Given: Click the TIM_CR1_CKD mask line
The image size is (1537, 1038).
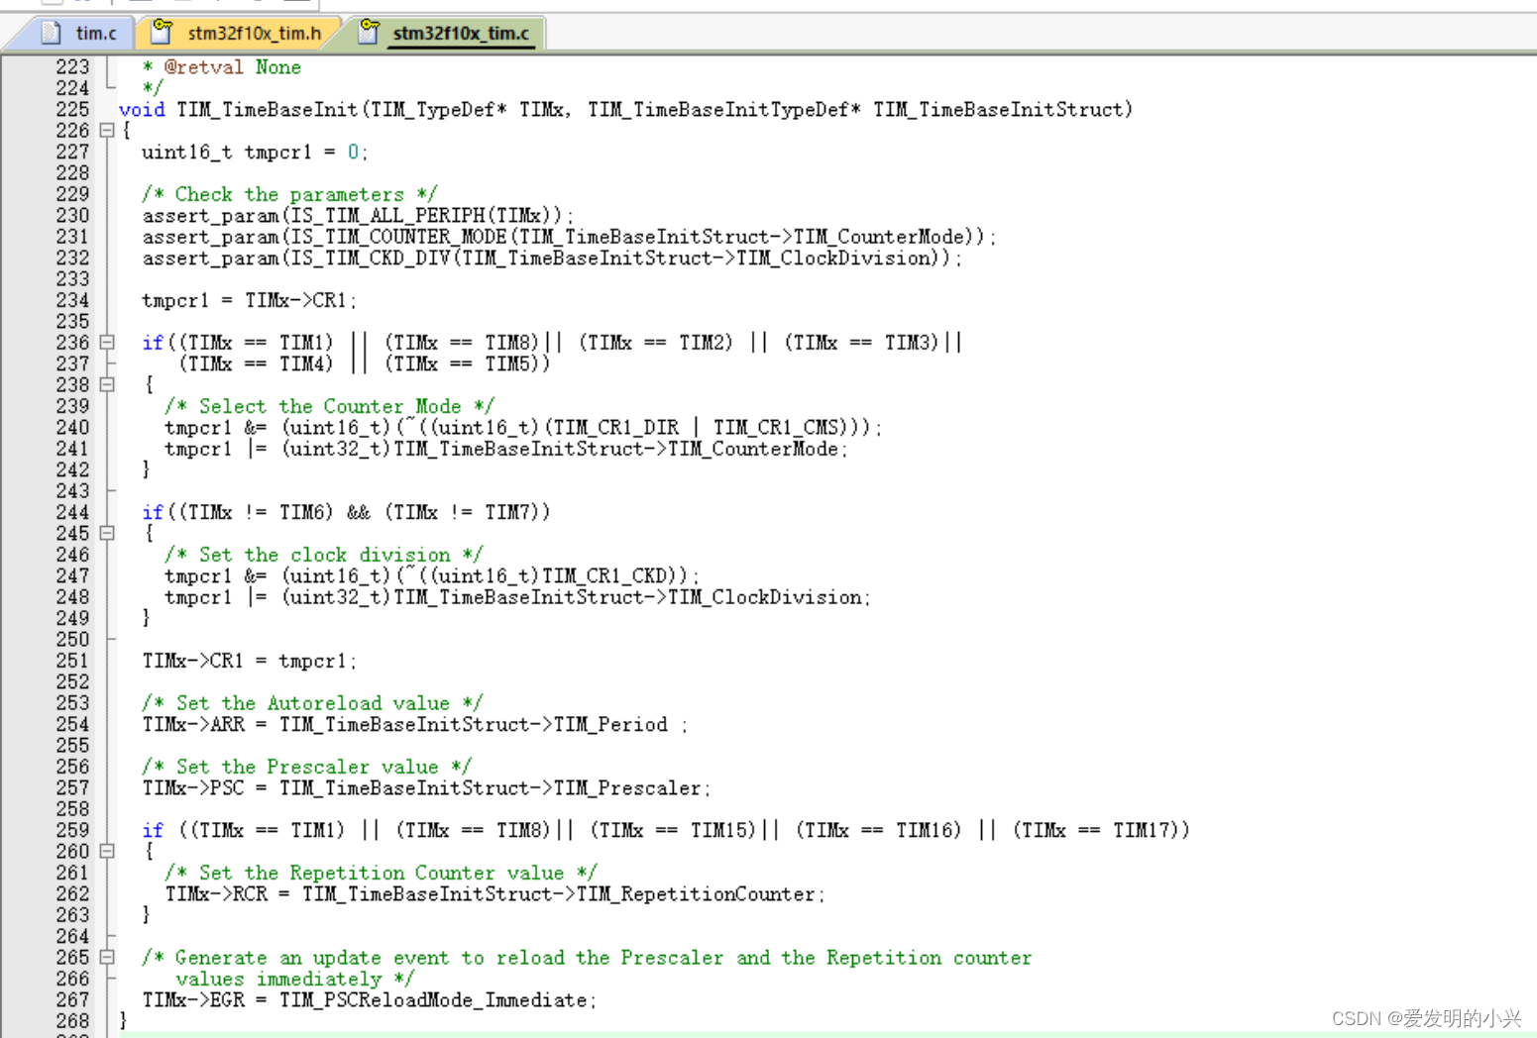Looking at the screenshot, I should (432, 576).
